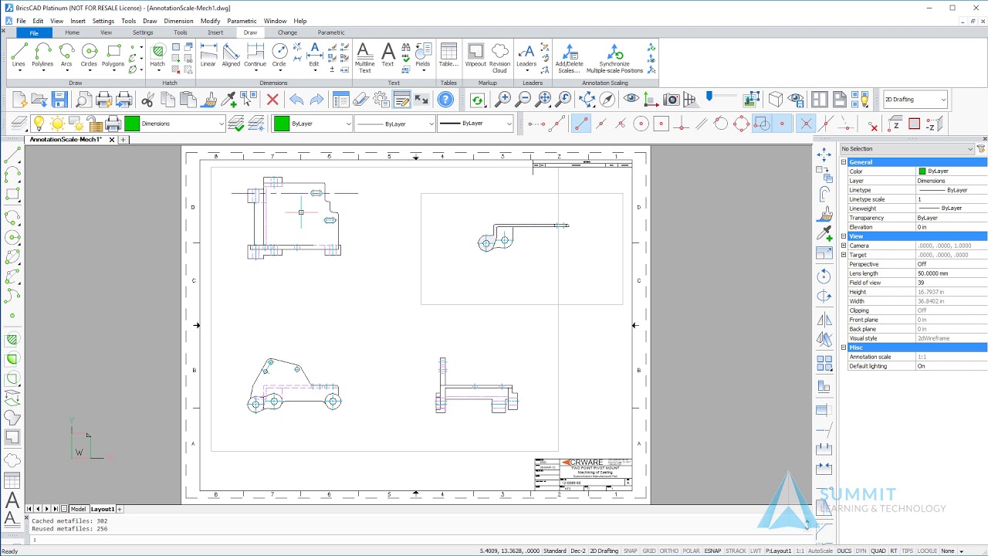988x556 pixels.
Task: Collapse the Misc properties section
Action: tap(844, 347)
